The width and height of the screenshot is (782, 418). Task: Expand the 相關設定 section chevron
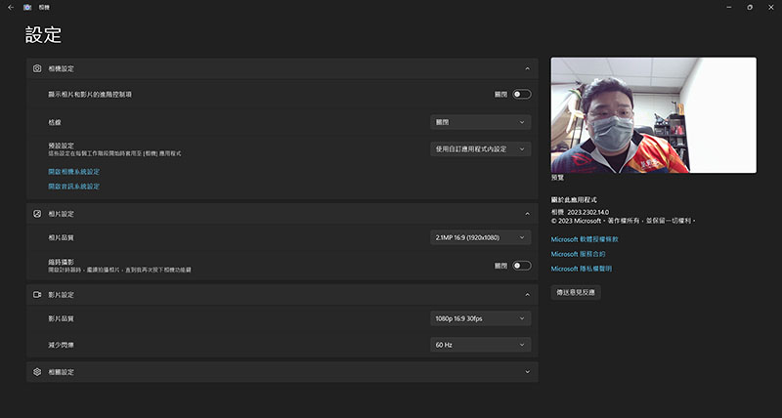click(x=527, y=372)
